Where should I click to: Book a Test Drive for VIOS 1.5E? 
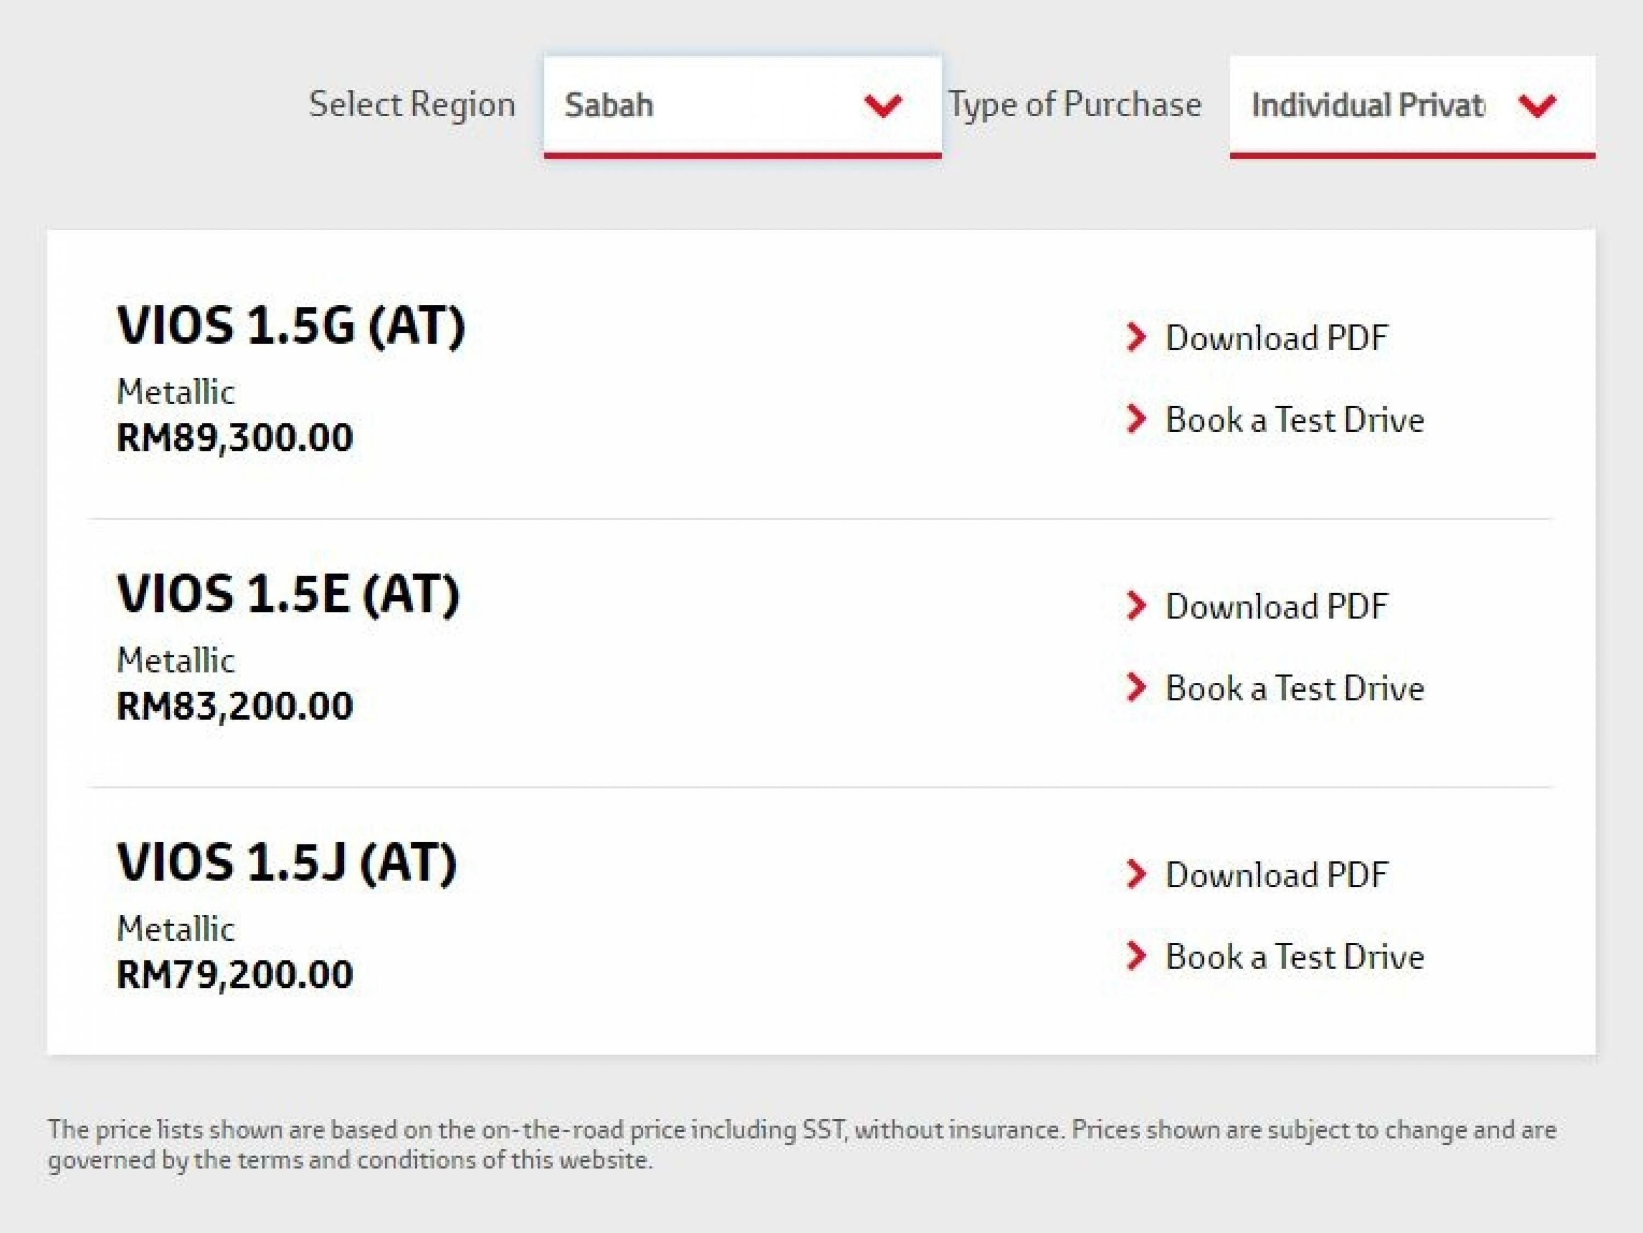click(1295, 688)
